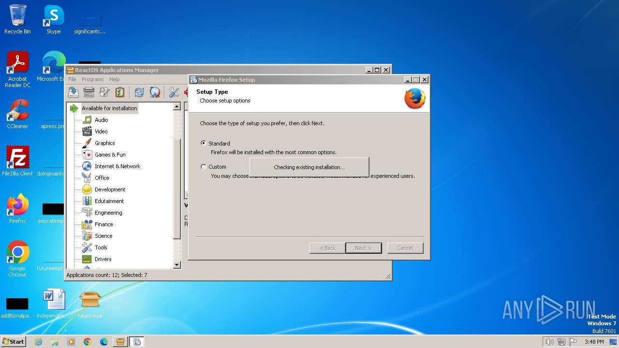Click the category tree scrollbar down arrow
The image size is (619, 348).
(x=177, y=265)
